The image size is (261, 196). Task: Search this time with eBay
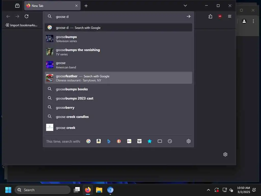[x=129, y=141]
